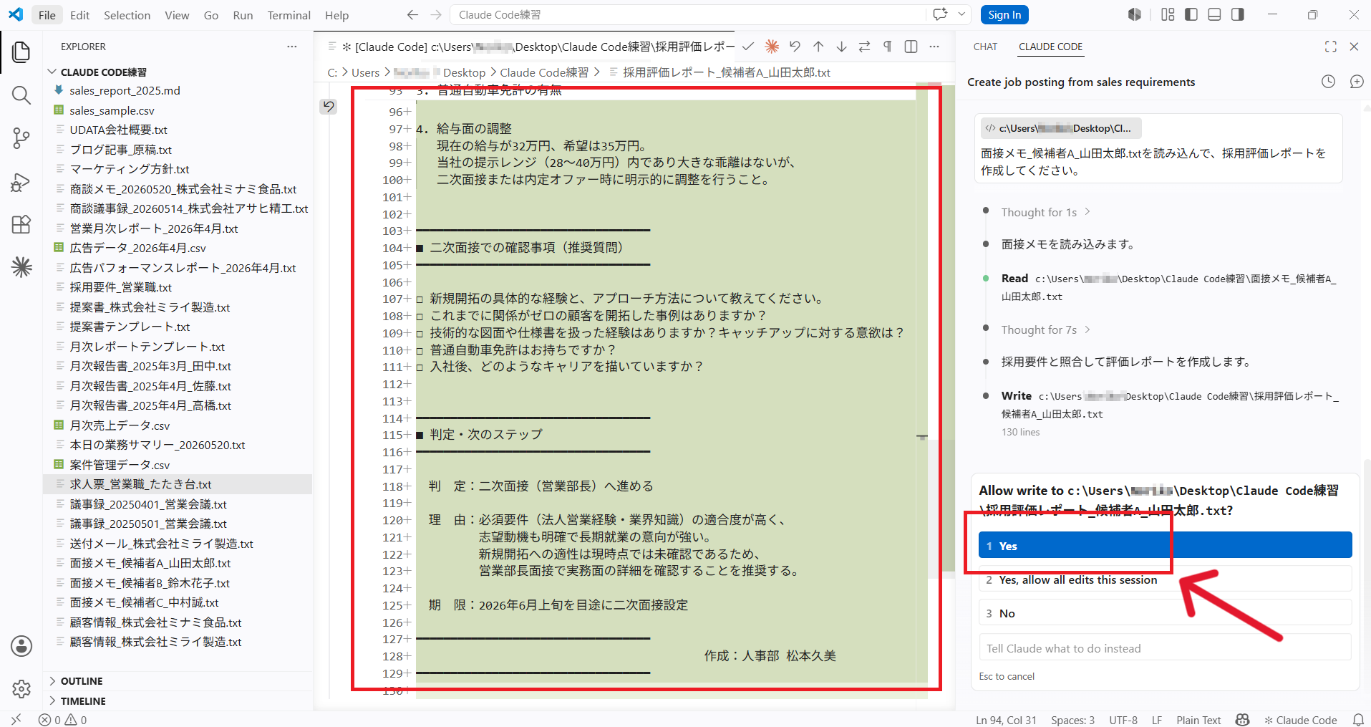Open sales_report_2025.md in the explorer
The image size is (1371, 727).
click(x=178, y=90)
